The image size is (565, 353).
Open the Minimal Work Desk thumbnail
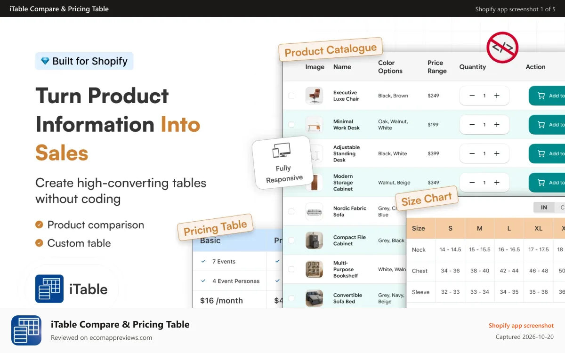click(314, 125)
